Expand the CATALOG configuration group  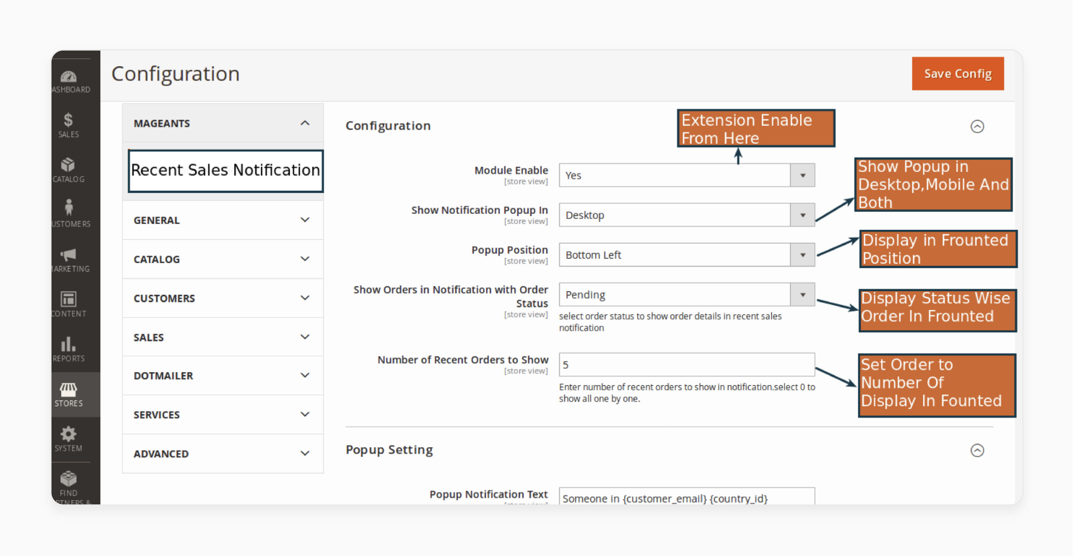(223, 259)
